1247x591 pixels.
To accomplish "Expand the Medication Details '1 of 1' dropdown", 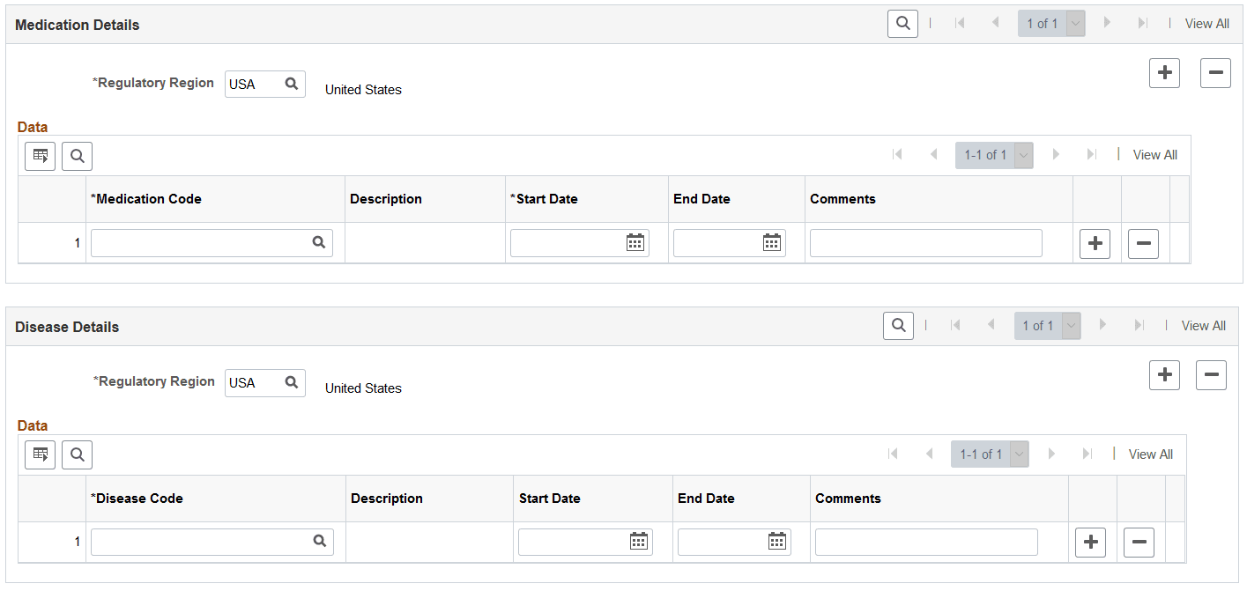I will pos(1075,24).
